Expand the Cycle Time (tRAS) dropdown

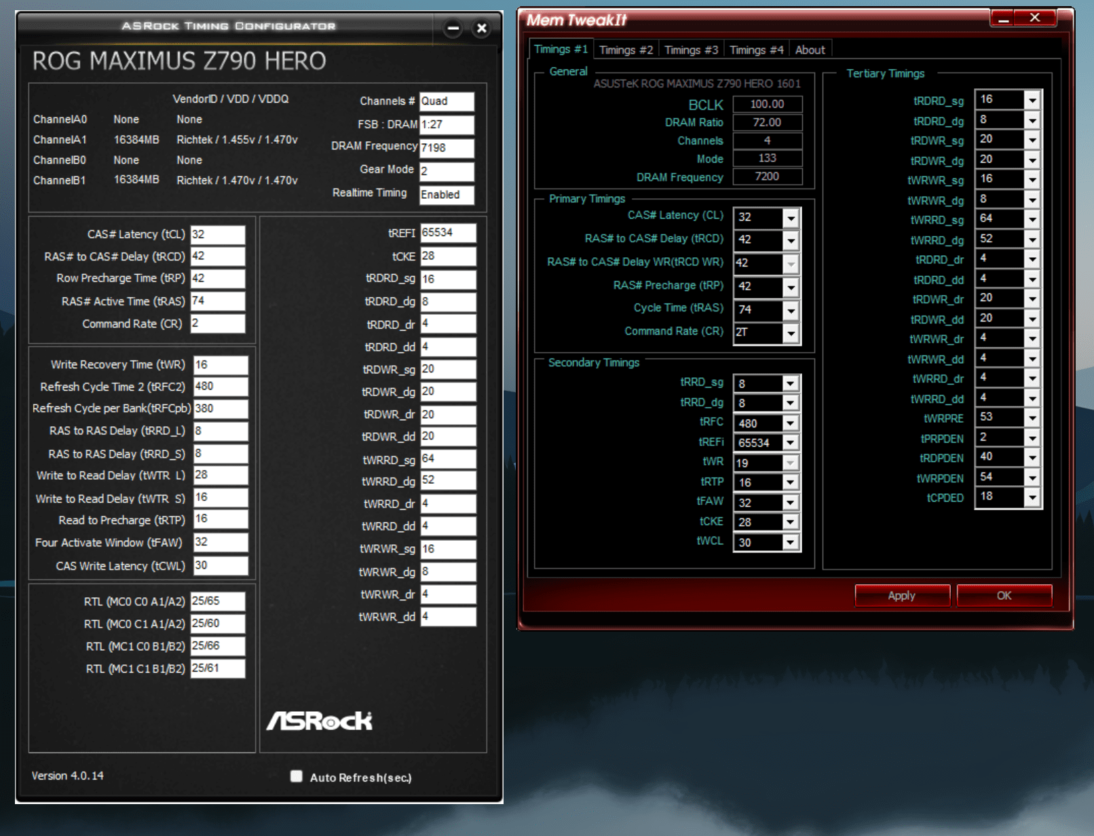click(x=791, y=310)
